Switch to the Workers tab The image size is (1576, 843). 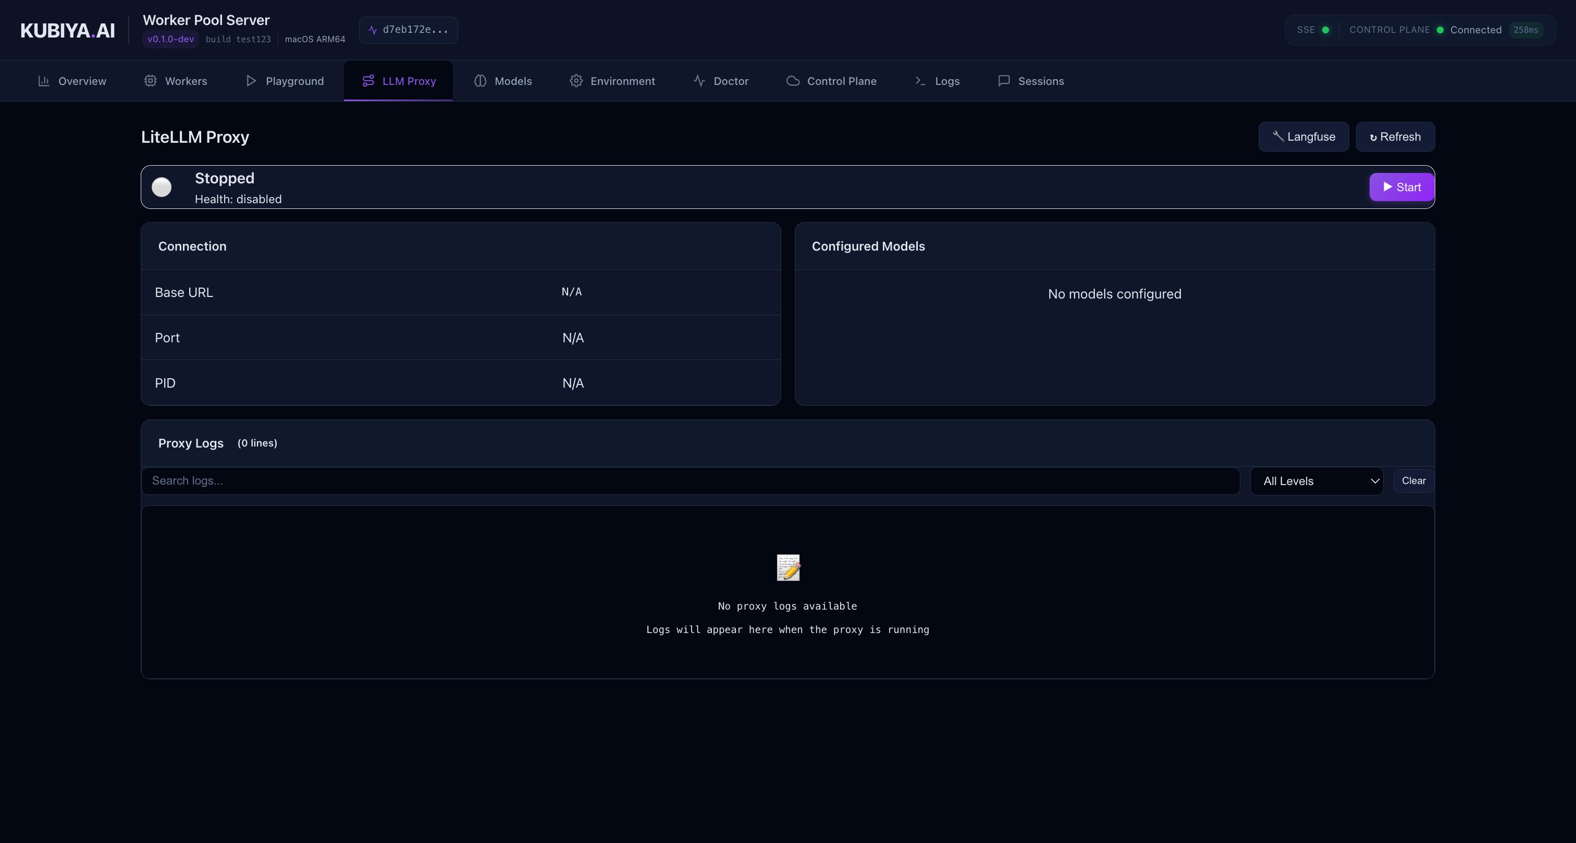coord(176,81)
